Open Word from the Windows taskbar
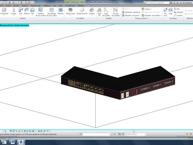The image size is (193, 145). tap(13, 142)
